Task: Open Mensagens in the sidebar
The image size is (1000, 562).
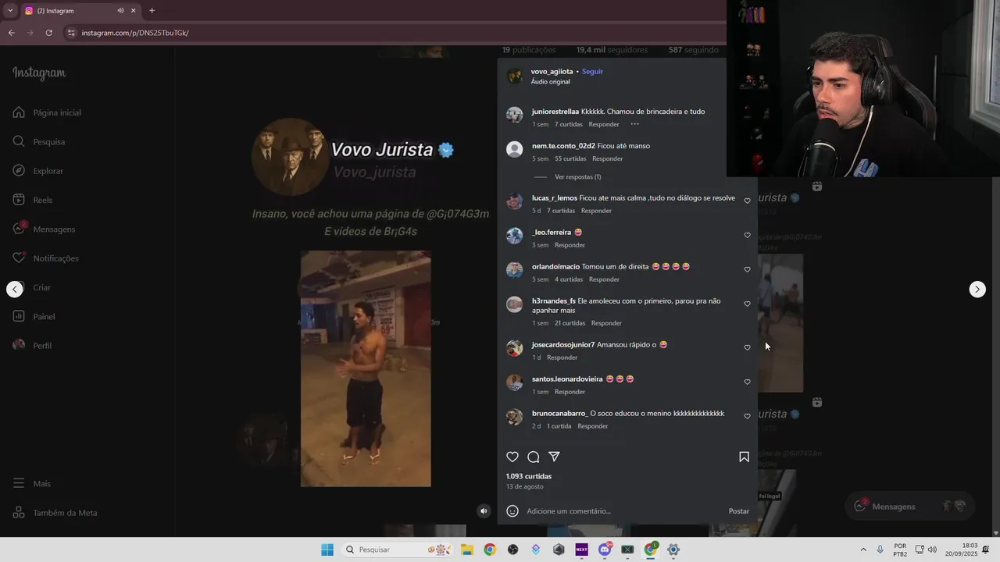Action: [x=44, y=229]
